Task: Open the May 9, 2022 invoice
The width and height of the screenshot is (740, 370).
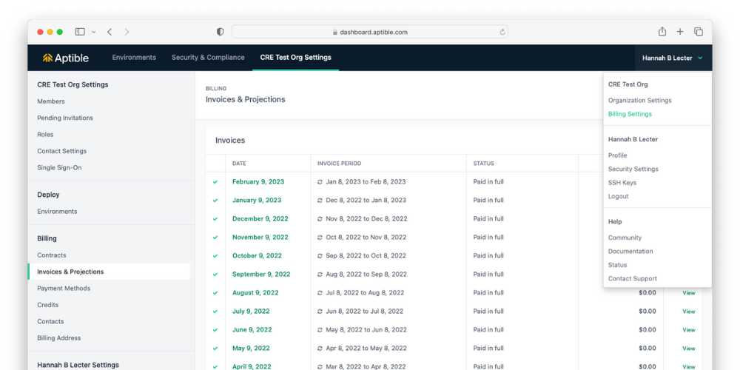Action: point(251,349)
